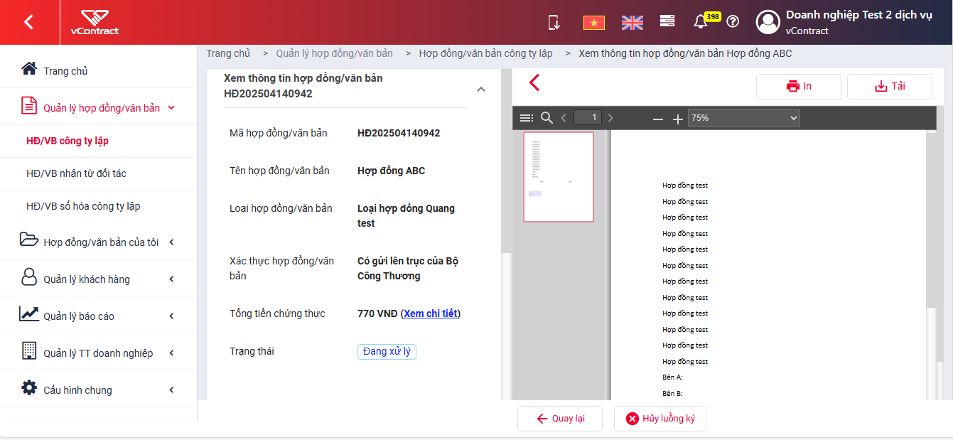
Task: Open the PDF search magnifier
Action: [x=547, y=118]
